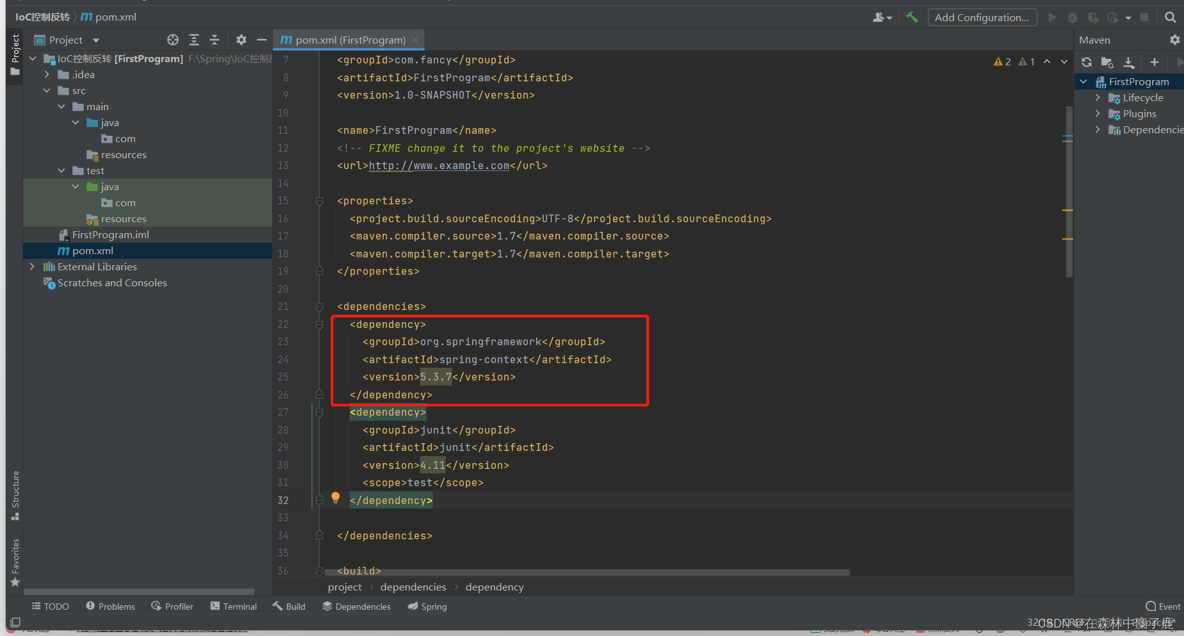Close the pom.xml editor tab
This screenshot has height=636, width=1184.
click(415, 40)
